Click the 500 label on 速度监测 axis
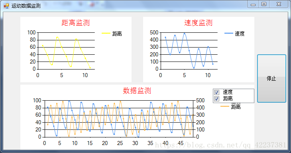This screenshot has width=291, height=153. click(154, 32)
